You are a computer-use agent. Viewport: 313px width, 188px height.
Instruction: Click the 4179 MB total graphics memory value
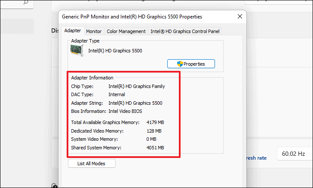point(155,122)
